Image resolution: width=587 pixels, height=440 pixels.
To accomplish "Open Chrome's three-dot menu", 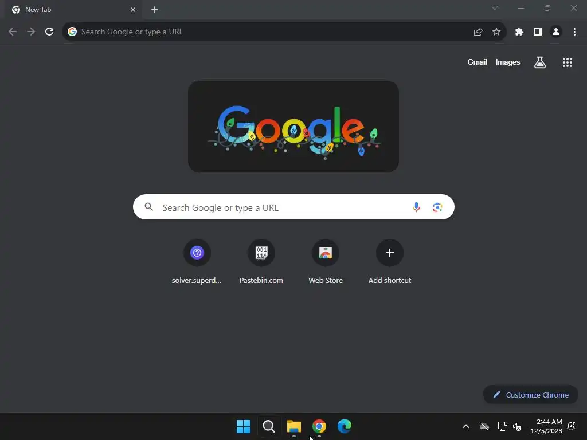I will tap(574, 32).
